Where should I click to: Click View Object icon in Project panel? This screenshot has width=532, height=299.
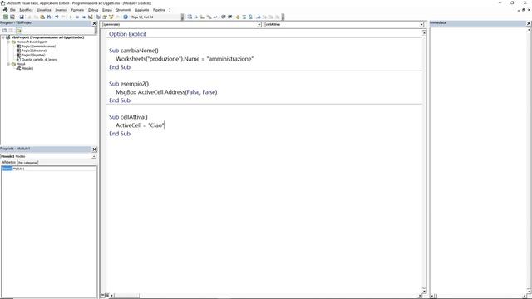point(11,30)
